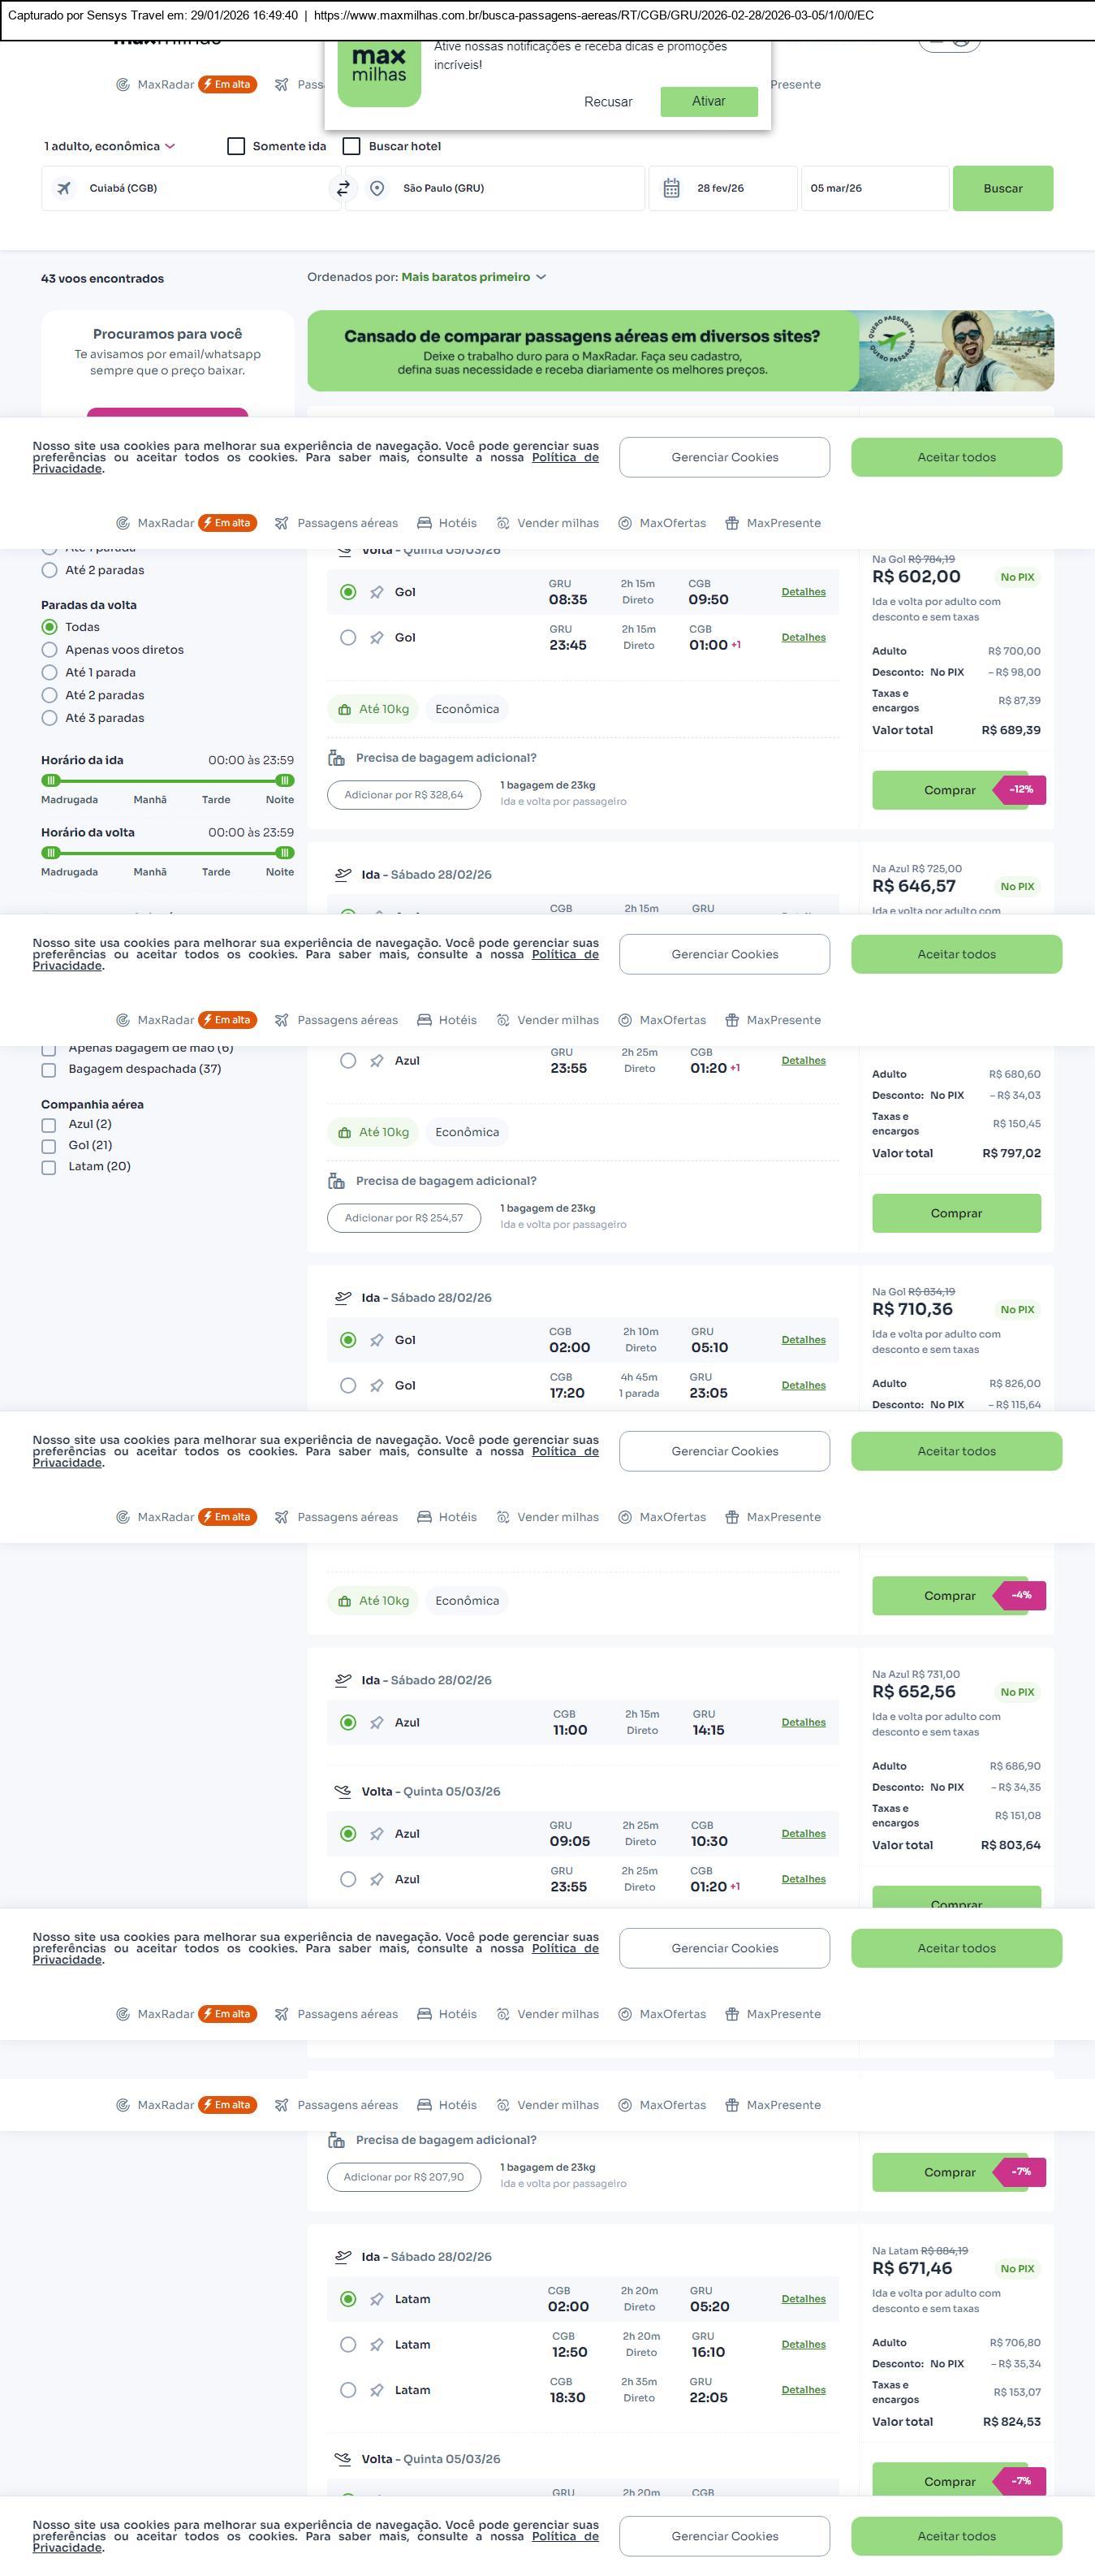The width and height of the screenshot is (1095, 2576).
Task: Click the pin icon beside Azul 11:00 flight
Action: click(x=377, y=1722)
